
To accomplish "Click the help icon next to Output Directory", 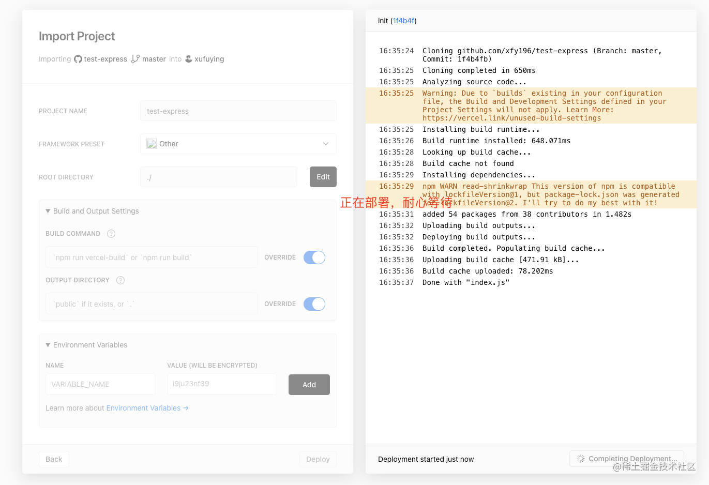I will click(x=120, y=280).
